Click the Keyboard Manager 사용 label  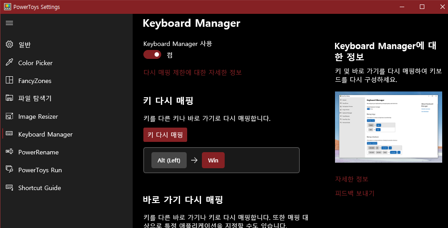[x=178, y=44]
